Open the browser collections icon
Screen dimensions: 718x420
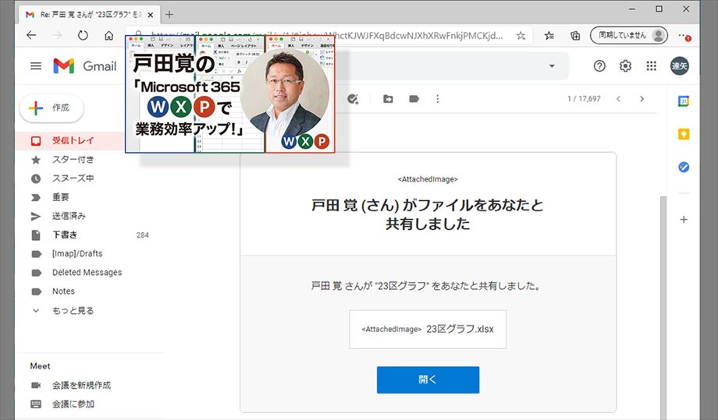[x=575, y=36]
